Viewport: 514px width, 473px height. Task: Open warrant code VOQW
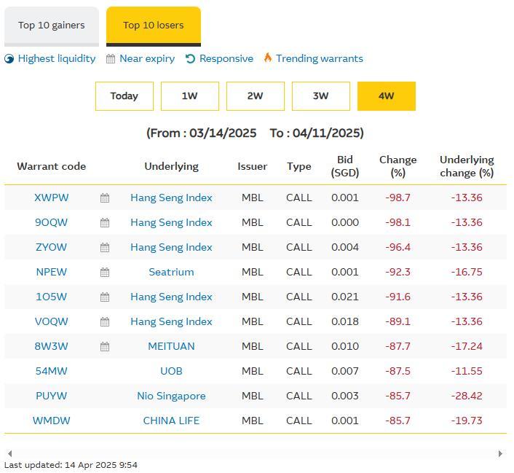(x=52, y=321)
